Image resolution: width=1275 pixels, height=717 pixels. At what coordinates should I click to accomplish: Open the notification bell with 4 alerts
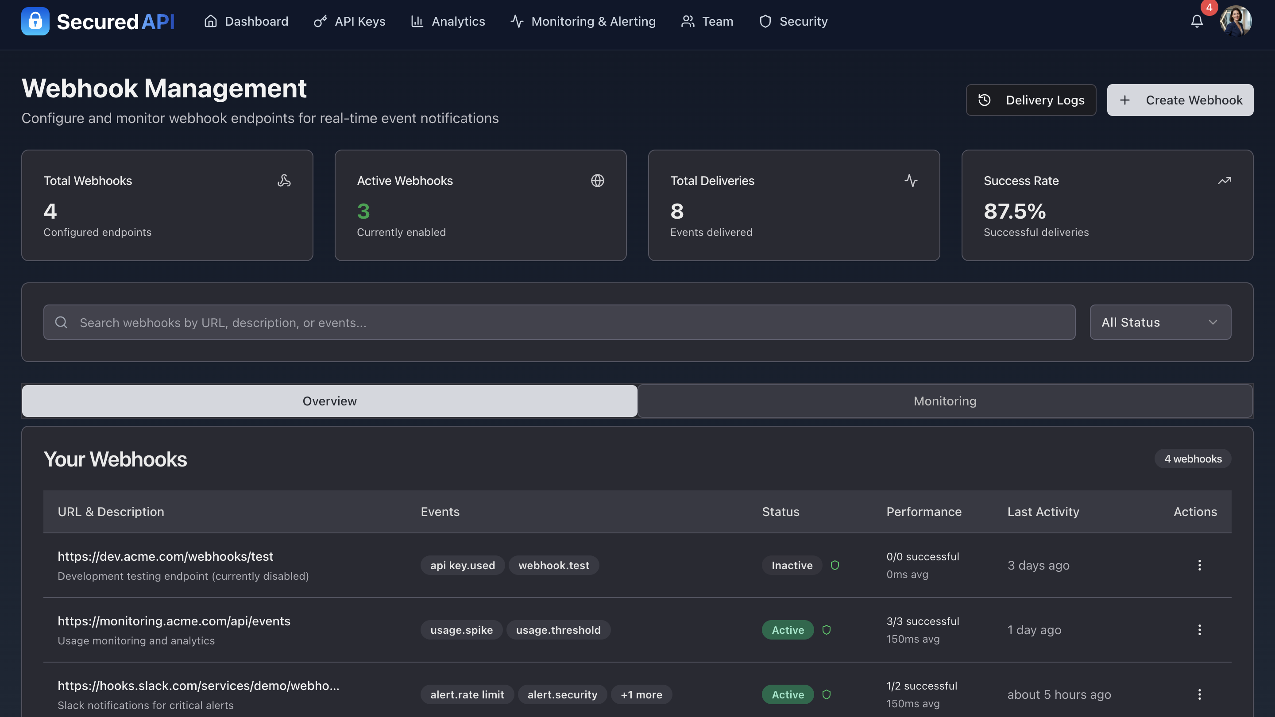click(x=1197, y=21)
